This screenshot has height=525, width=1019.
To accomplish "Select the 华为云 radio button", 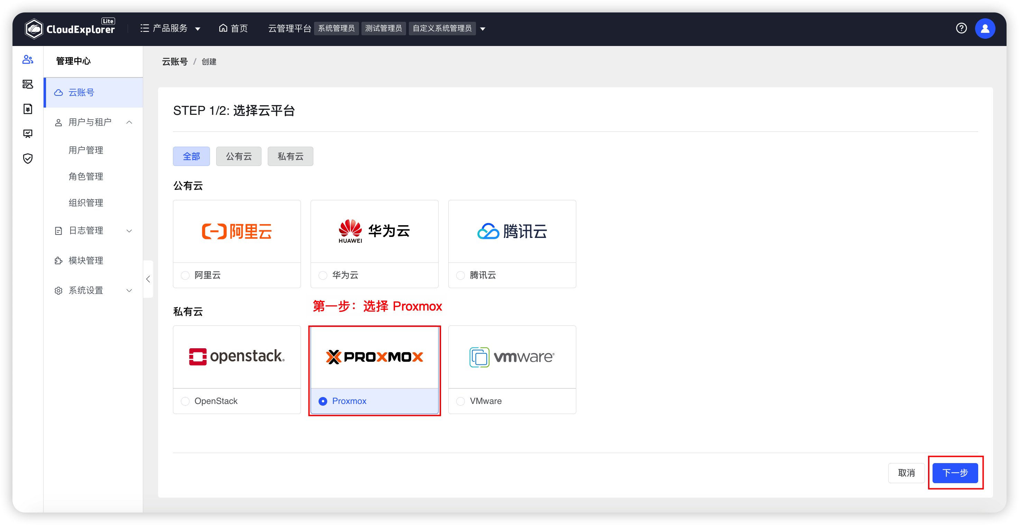I will click(x=323, y=275).
